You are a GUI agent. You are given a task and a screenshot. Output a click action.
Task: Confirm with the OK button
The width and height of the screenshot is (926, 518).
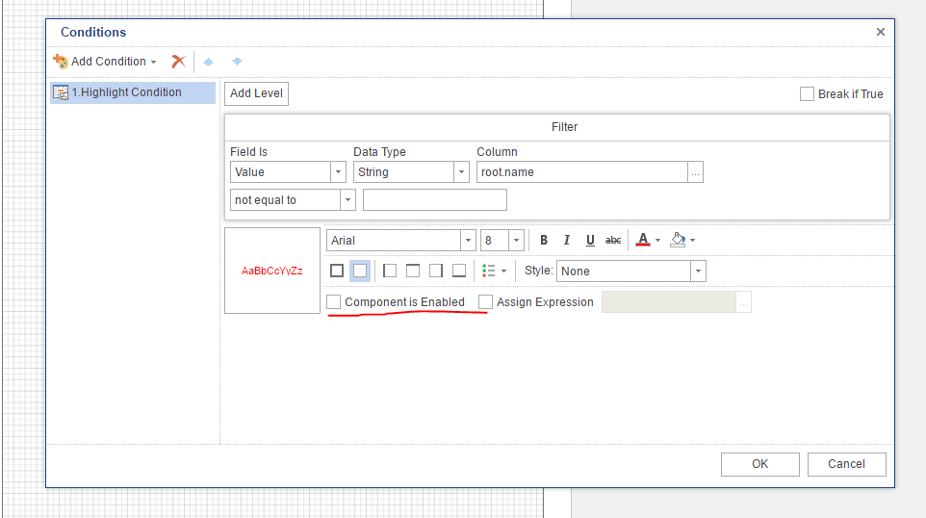coord(760,464)
